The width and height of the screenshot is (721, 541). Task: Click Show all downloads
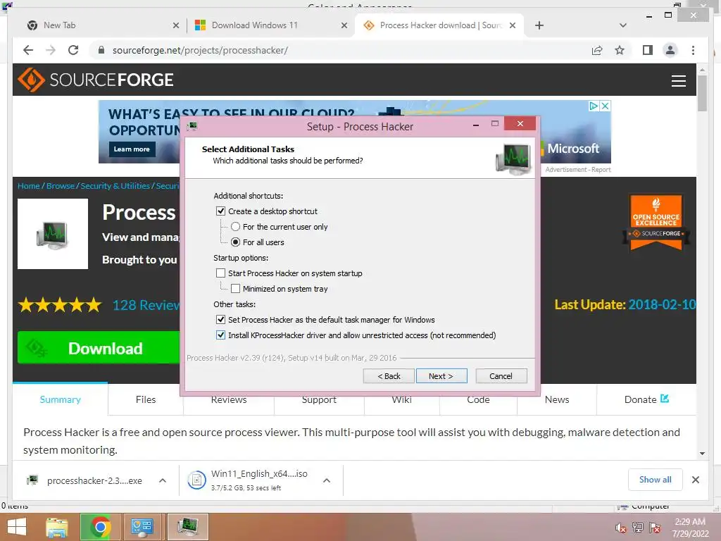[655, 480]
